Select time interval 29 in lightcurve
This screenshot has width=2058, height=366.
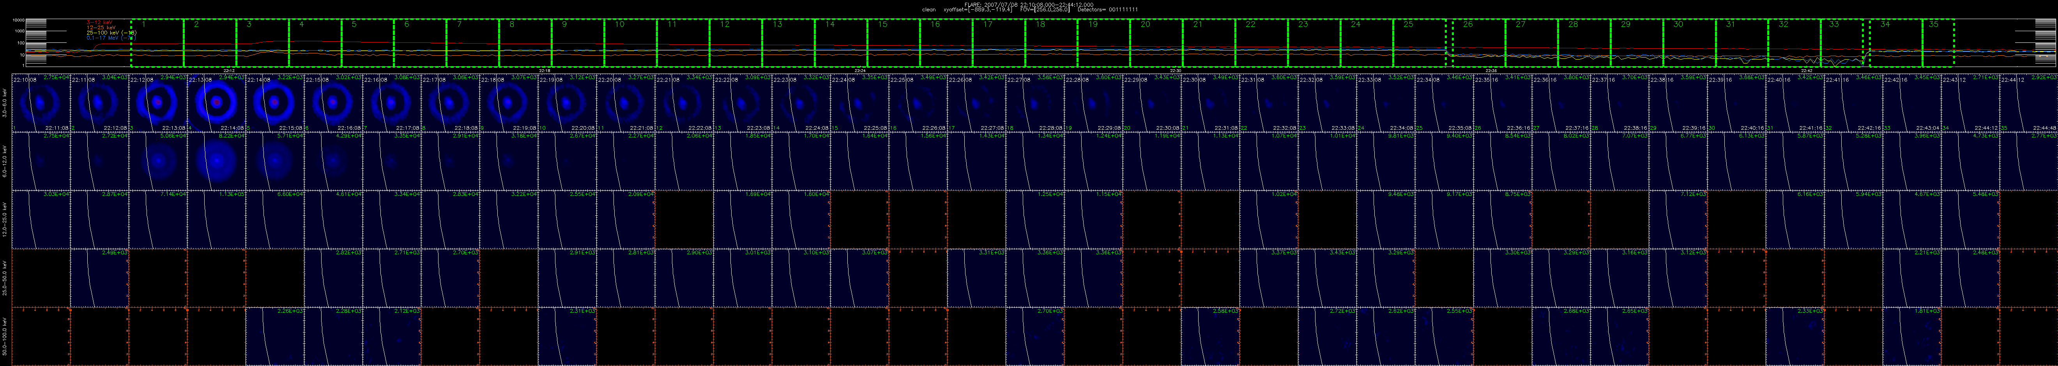[x=1636, y=43]
